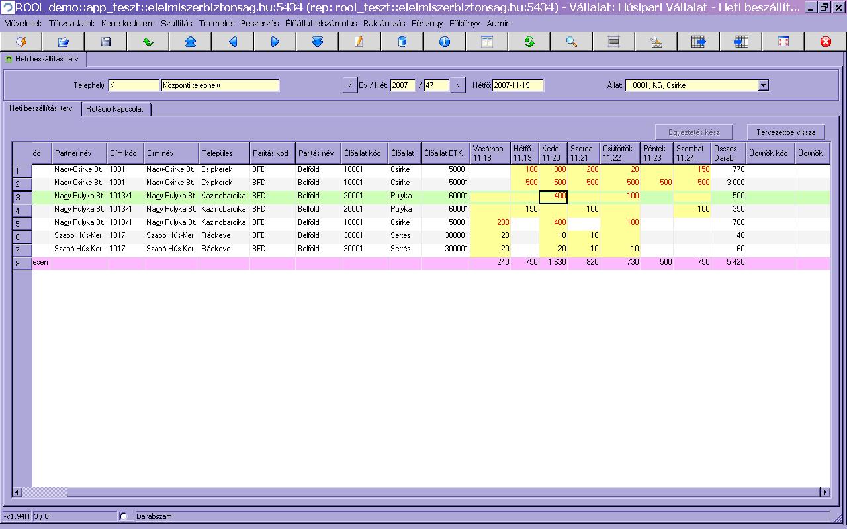Open the Kereskedelem menu
847x529 pixels.
(x=128, y=23)
